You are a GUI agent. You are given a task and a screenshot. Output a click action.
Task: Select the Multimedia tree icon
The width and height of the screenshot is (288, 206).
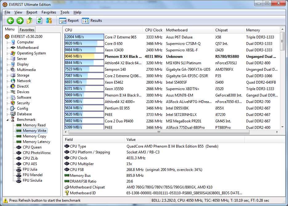tap(13, 70)
